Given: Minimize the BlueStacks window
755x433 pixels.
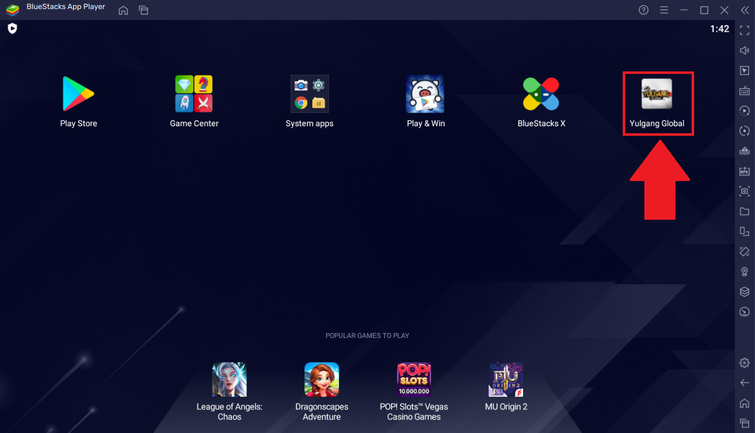Looking at the screenshot, I should (x=684, y=10).
